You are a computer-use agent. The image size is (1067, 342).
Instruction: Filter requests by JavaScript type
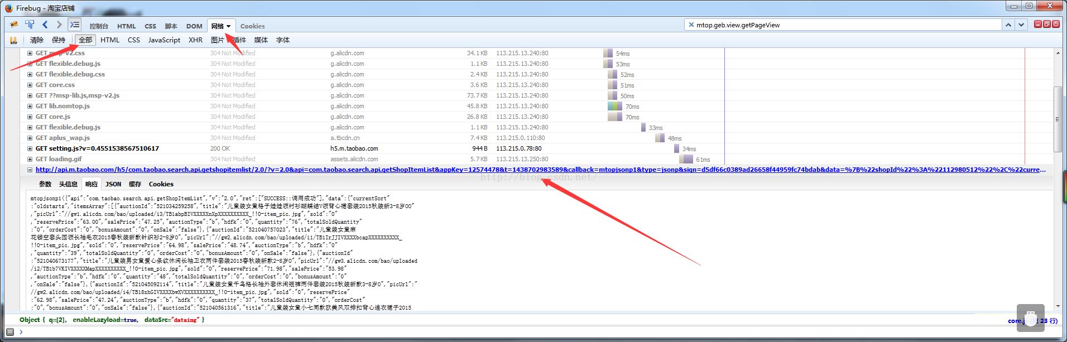(164, 40)
